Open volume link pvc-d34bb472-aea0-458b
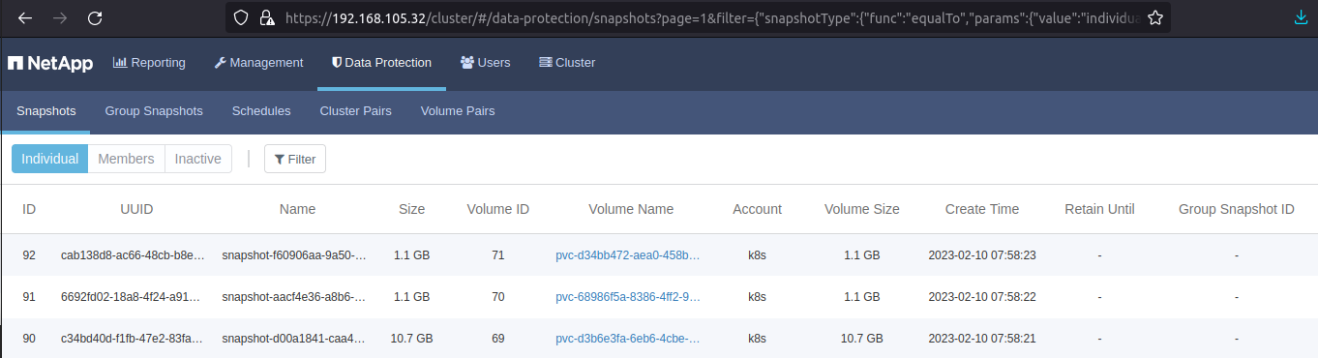Screen dimensions: 1318x358 [x=627, y=255]
